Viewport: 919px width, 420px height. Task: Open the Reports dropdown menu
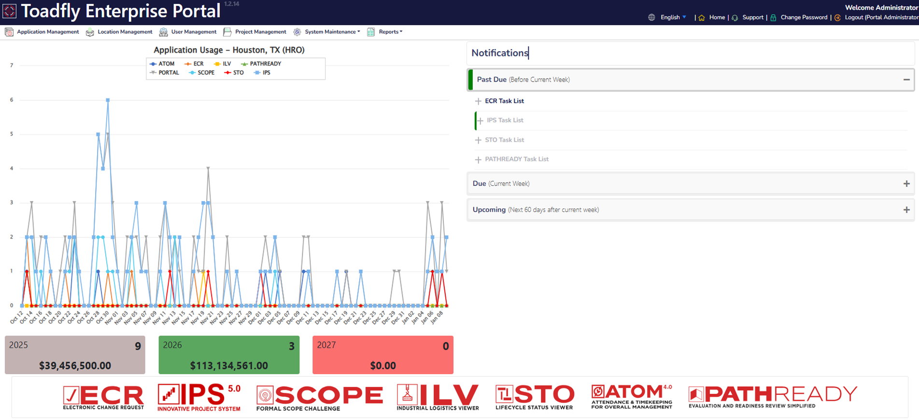(390, 32)
